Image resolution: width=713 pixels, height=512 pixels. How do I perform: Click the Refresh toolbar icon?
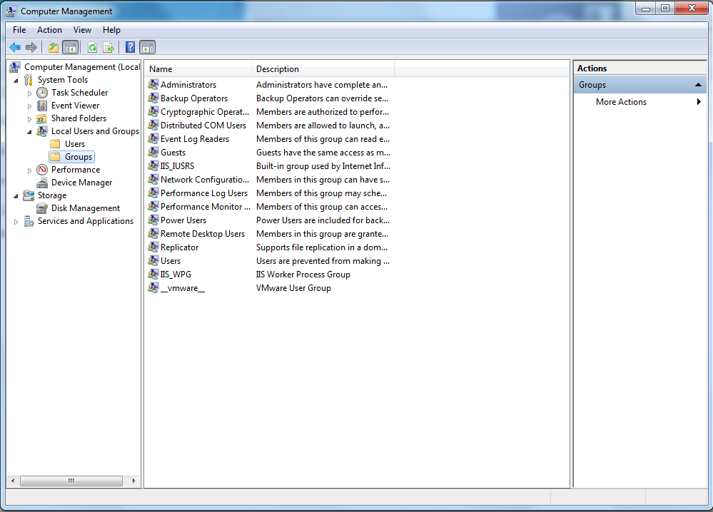(92, 47)
